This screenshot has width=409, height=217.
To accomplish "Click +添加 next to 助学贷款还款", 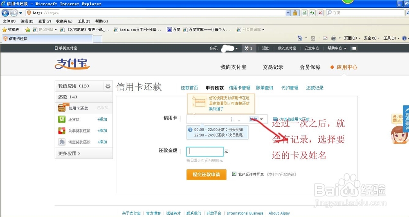I will pos(102,130).
